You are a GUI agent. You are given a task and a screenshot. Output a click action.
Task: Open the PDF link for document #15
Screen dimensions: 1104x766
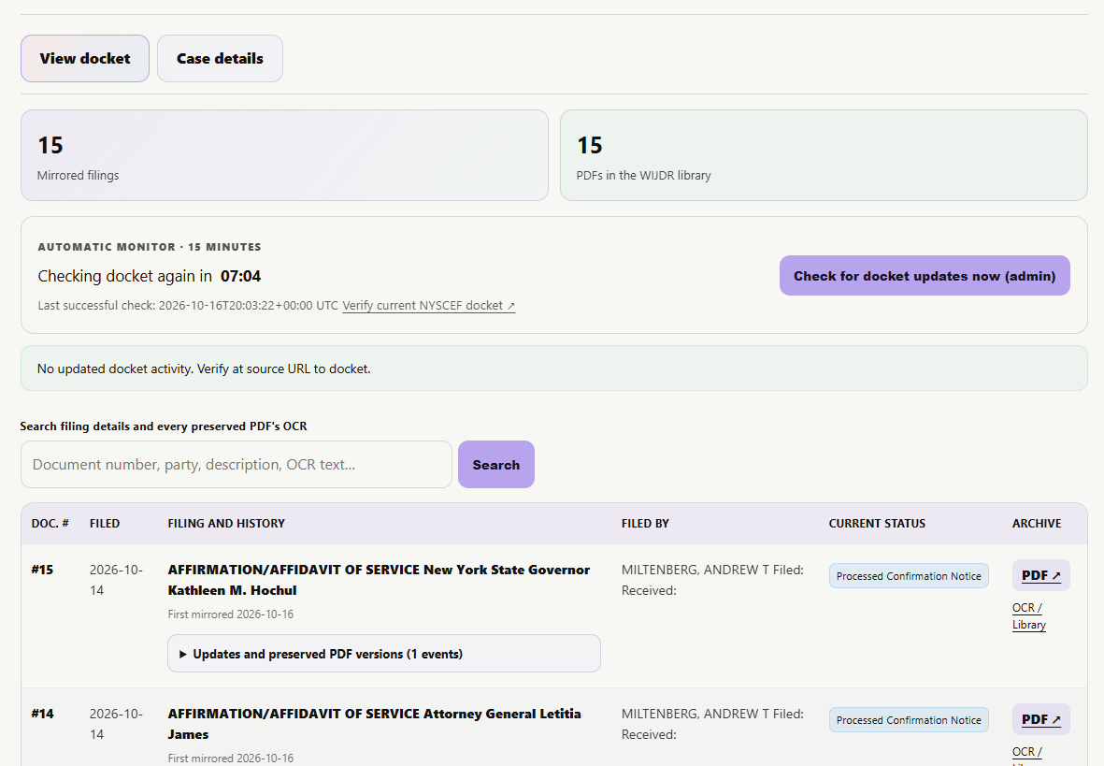click(x=1040, y=575)
